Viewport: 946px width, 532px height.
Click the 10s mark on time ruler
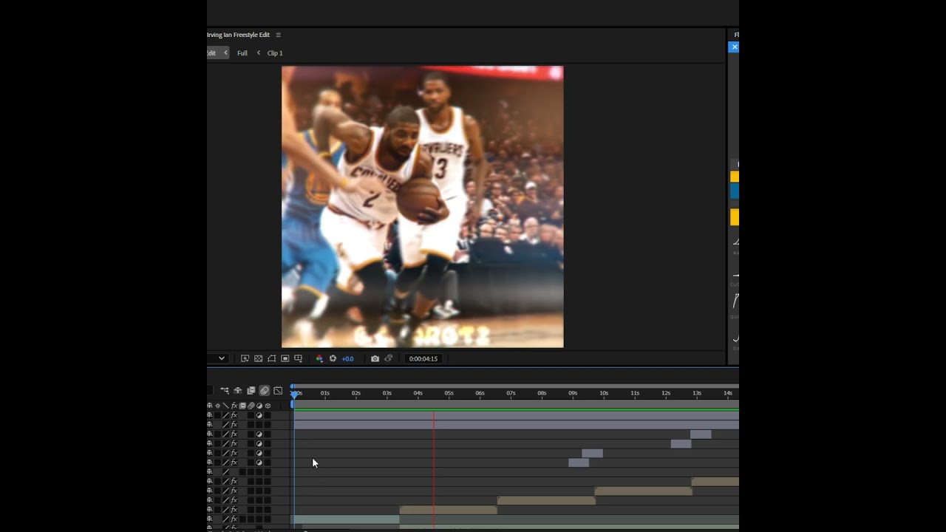(604, 393)
